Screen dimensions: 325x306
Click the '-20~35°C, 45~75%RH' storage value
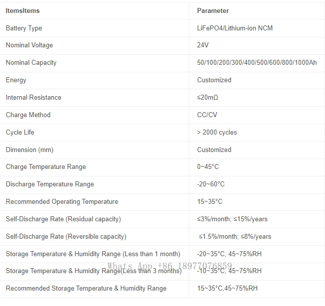(229, 254)
